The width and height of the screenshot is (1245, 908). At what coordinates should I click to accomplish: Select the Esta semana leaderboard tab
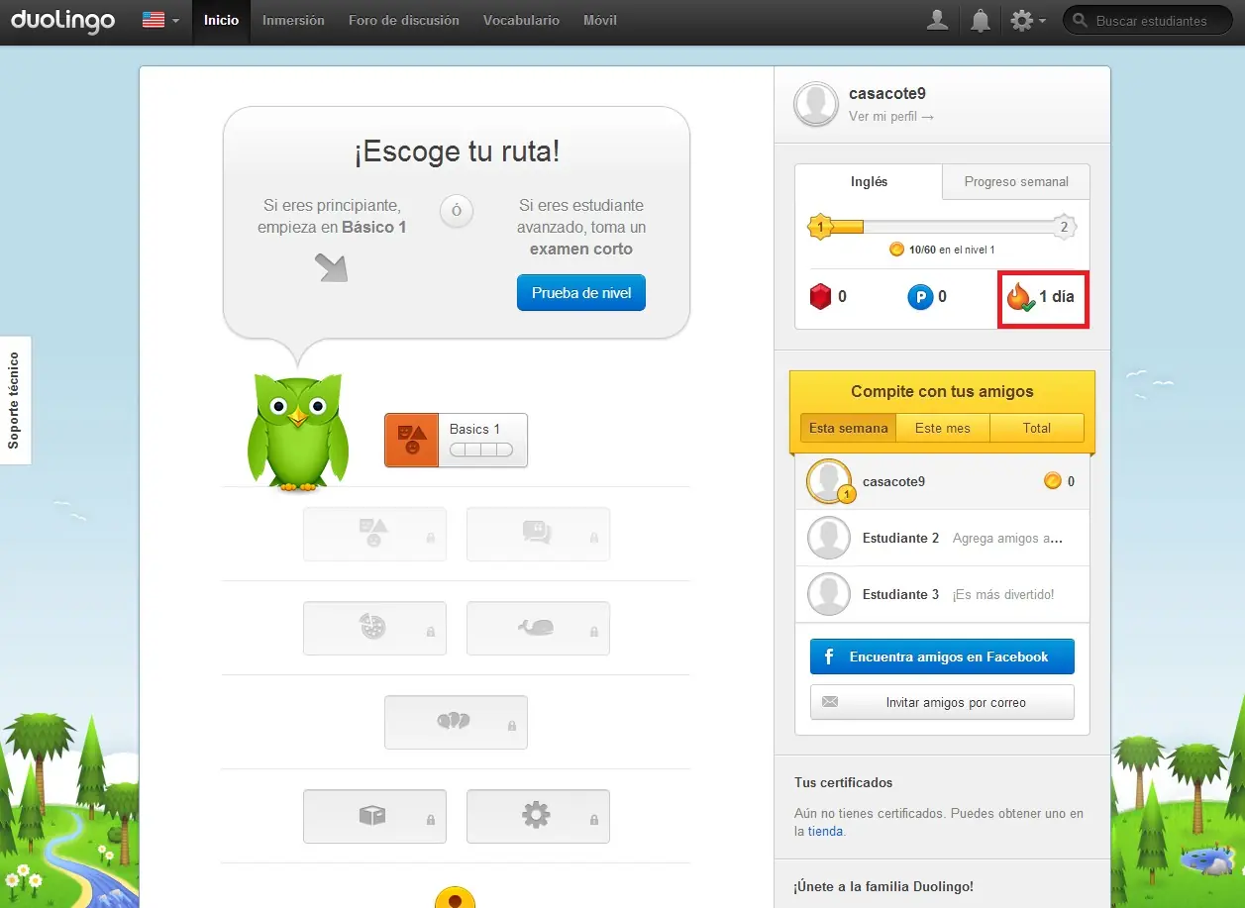click(848, 428)
